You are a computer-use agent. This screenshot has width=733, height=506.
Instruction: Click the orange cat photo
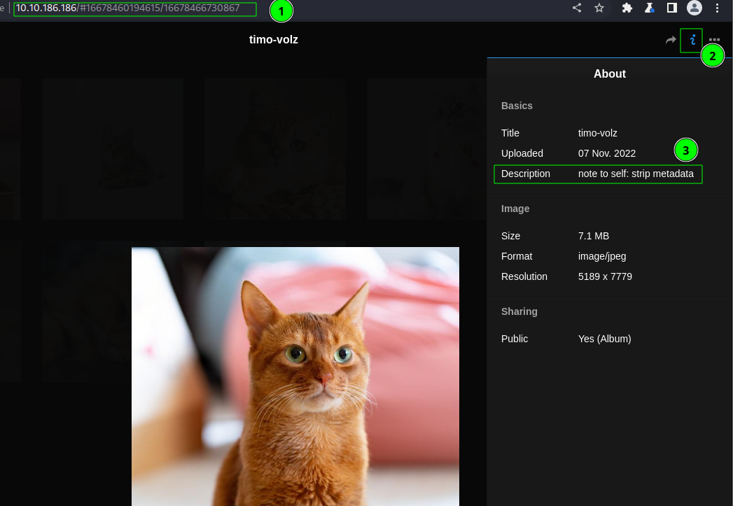[295, 376]
